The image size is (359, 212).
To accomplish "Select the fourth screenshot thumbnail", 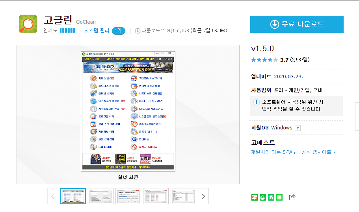I will tap(156, 196).
